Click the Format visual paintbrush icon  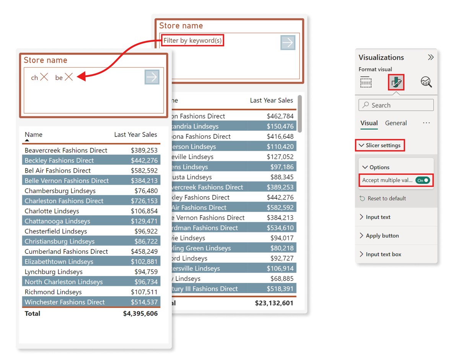396,82
